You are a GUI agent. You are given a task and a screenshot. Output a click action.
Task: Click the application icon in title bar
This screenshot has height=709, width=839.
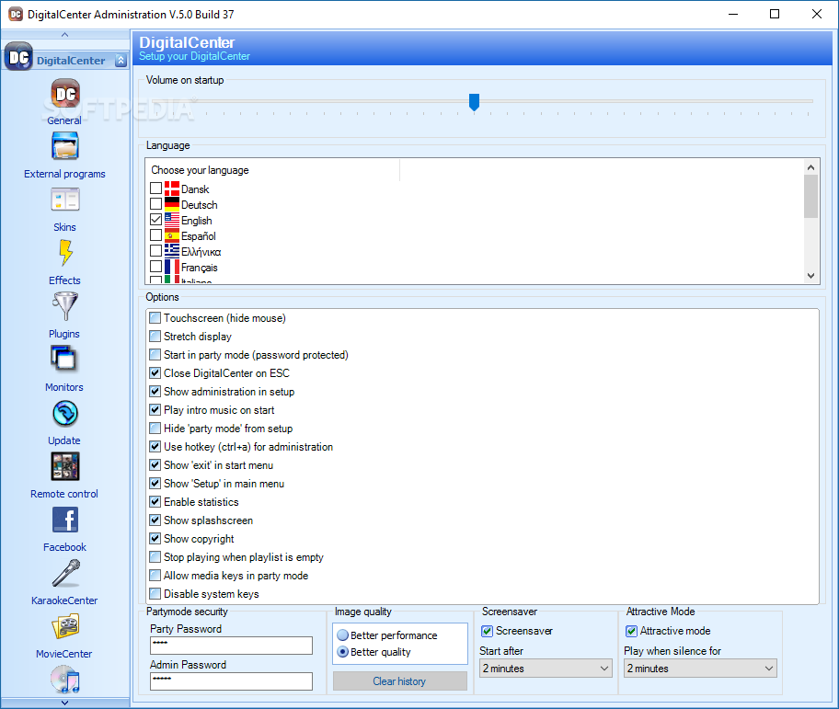(16, 15)
